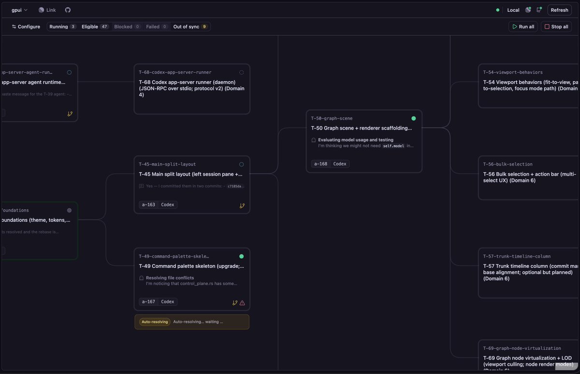The width and height of the screenshot is (580, 374).
Task: Click the green status dot on T-49 card
Action: (242, 256)
